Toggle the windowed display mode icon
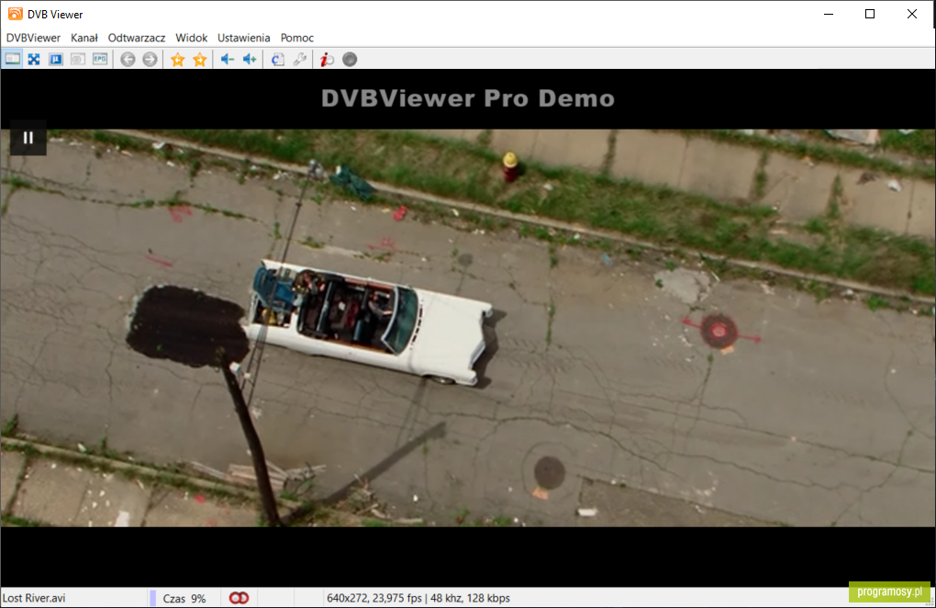This screenshot has width=936, height=608. [x=12, y=59]
